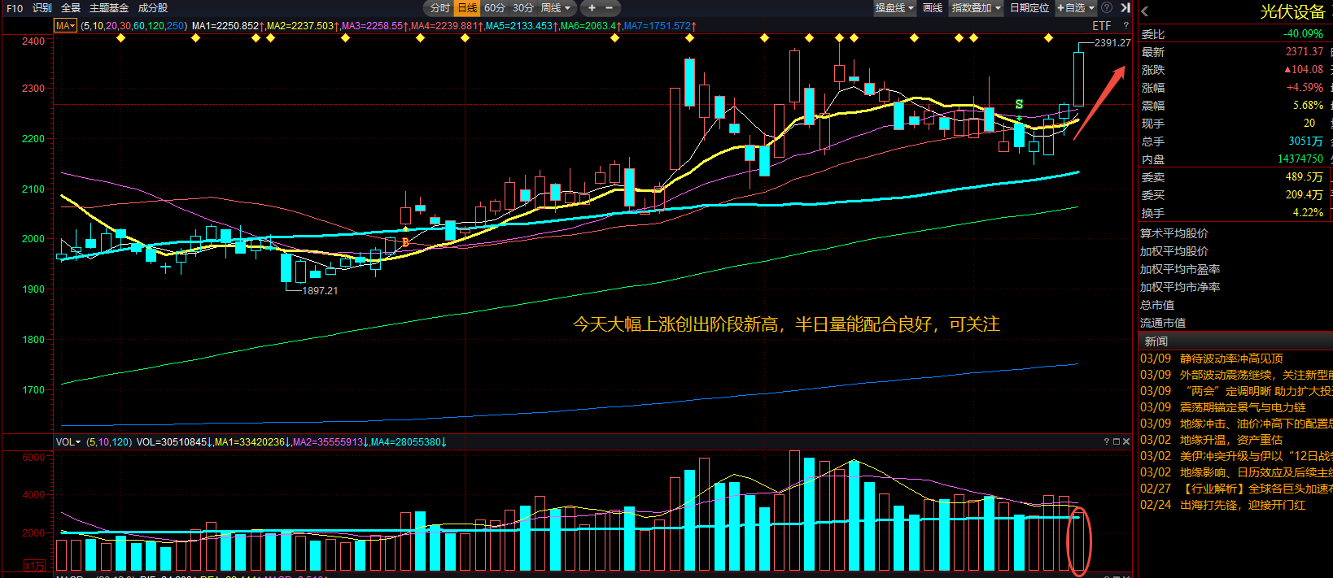Click the question mark on VOL panel
The image size is (1333, 578).
coord(1107,442)
